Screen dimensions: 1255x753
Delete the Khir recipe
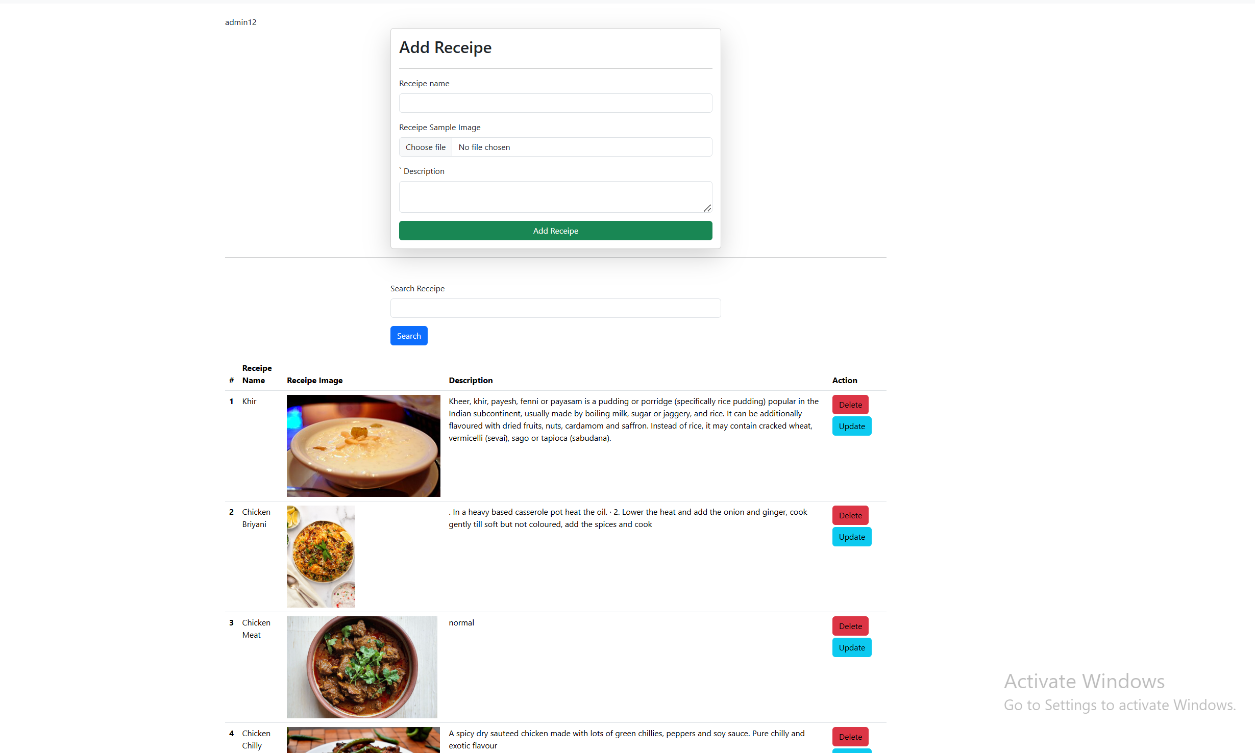850,405
